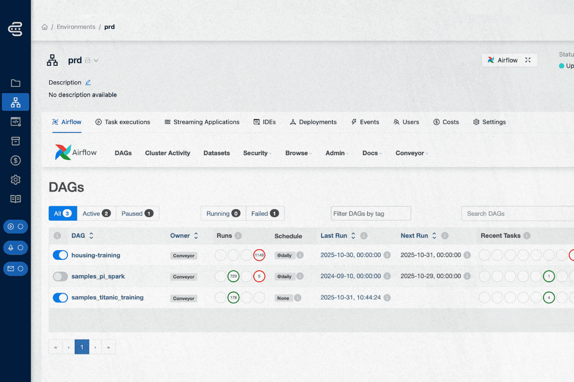Show only Failed DAGs
574x382 pixels.
pyautogui.click(x=265, y=213)
